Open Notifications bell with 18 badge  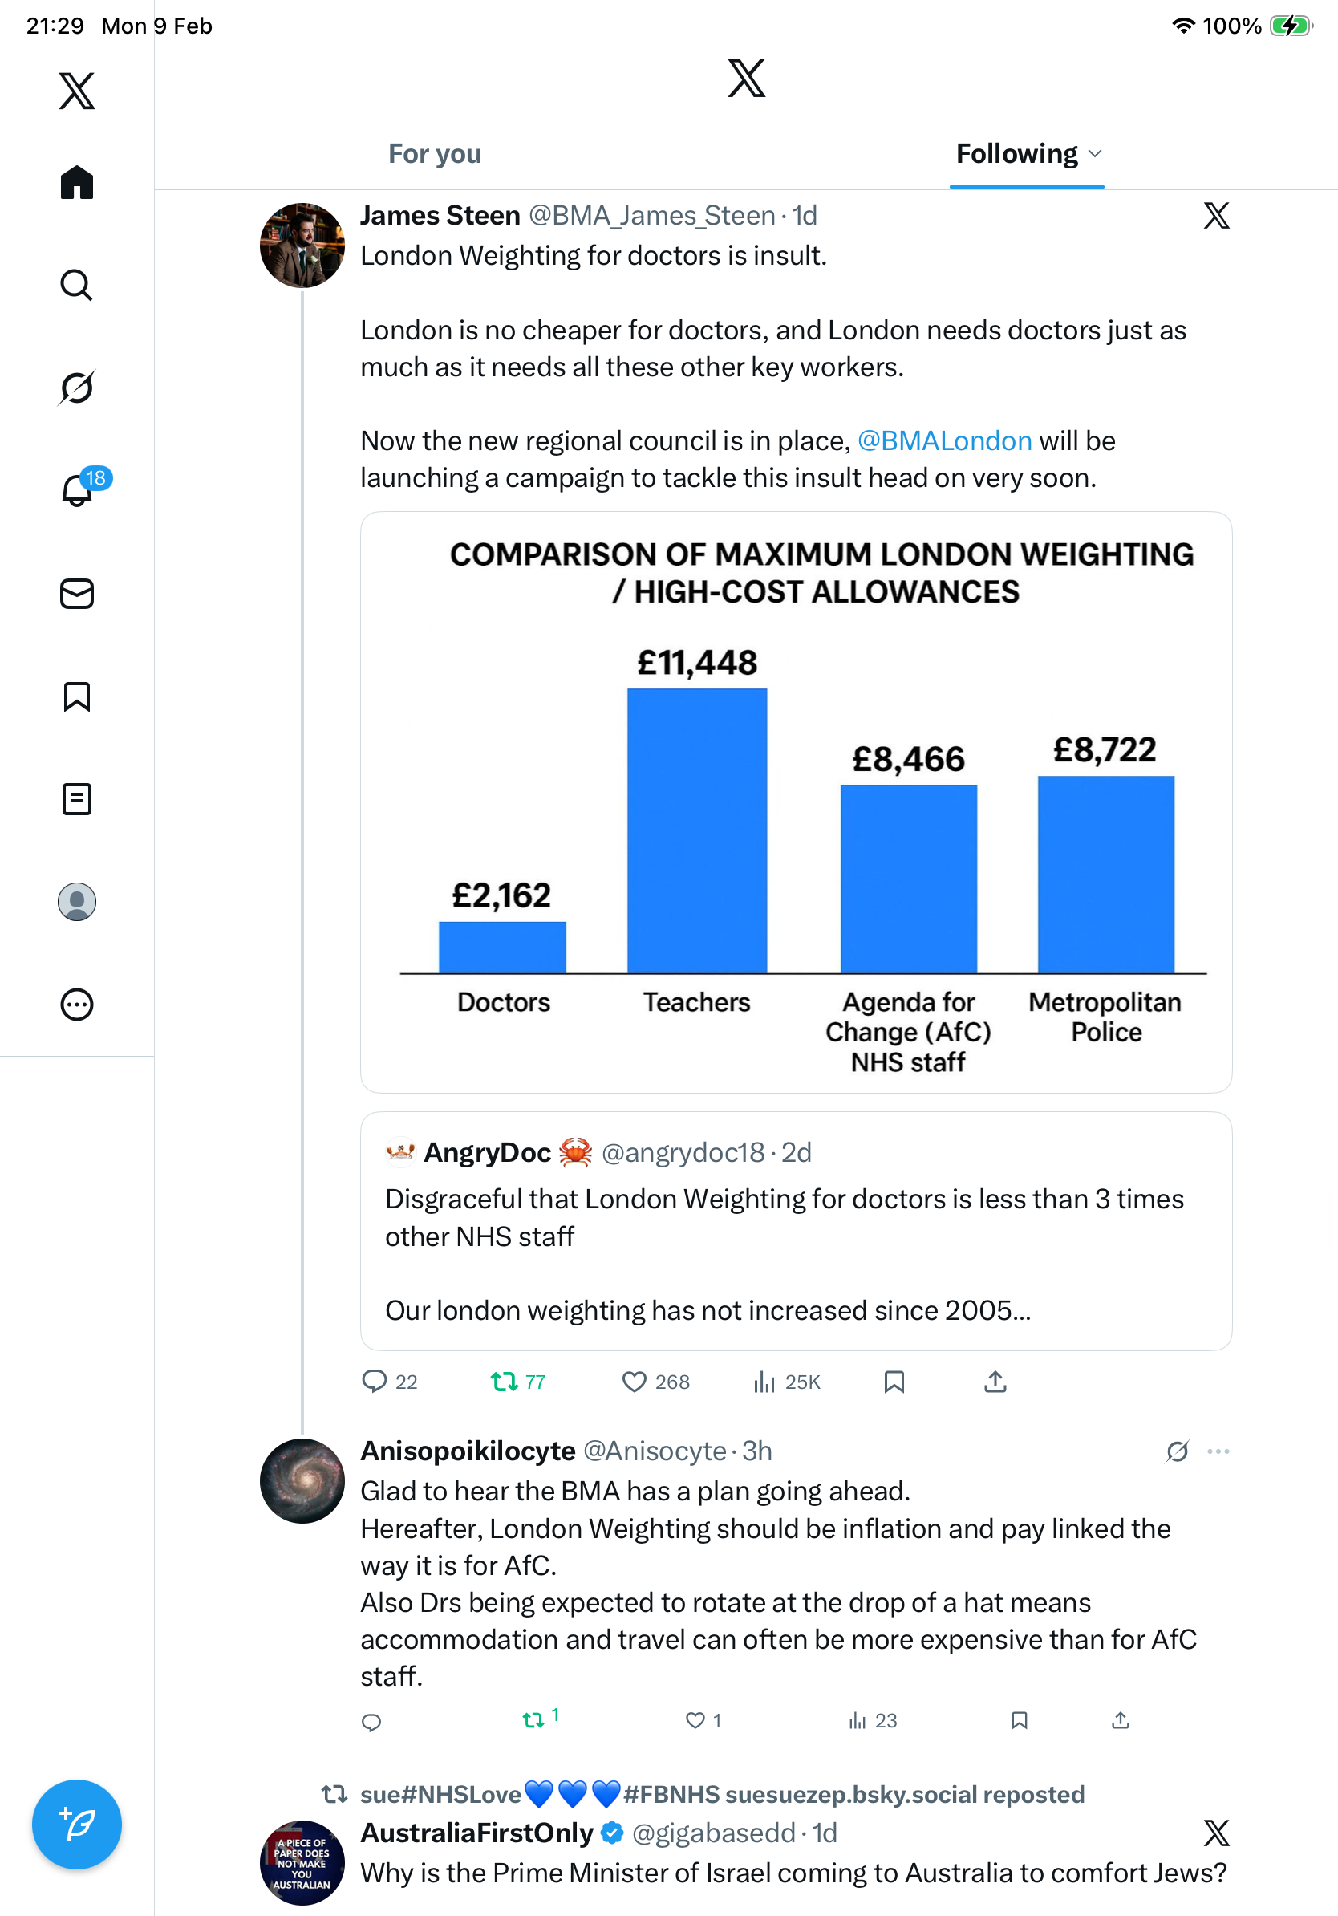click(77, 490)
